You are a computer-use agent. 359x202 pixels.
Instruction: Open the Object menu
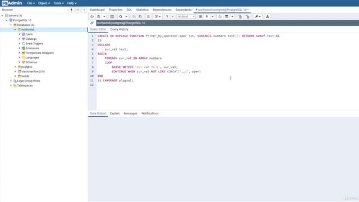(x=44, y=3)
